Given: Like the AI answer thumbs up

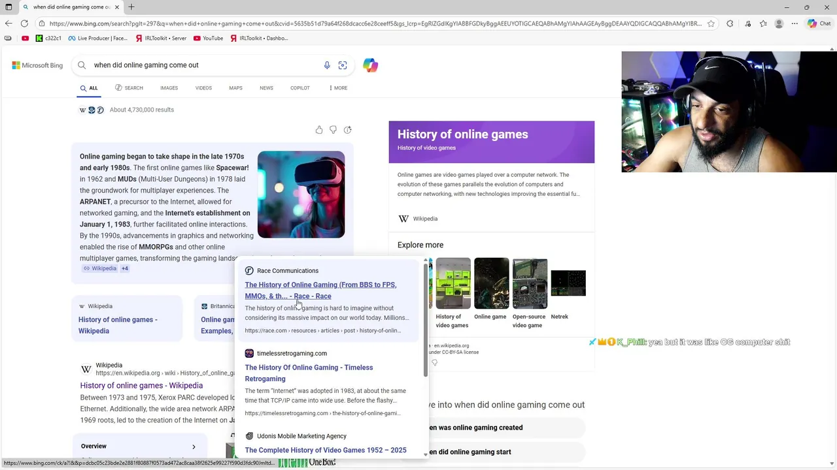Looking at the screenshot, I should point(319,130).
